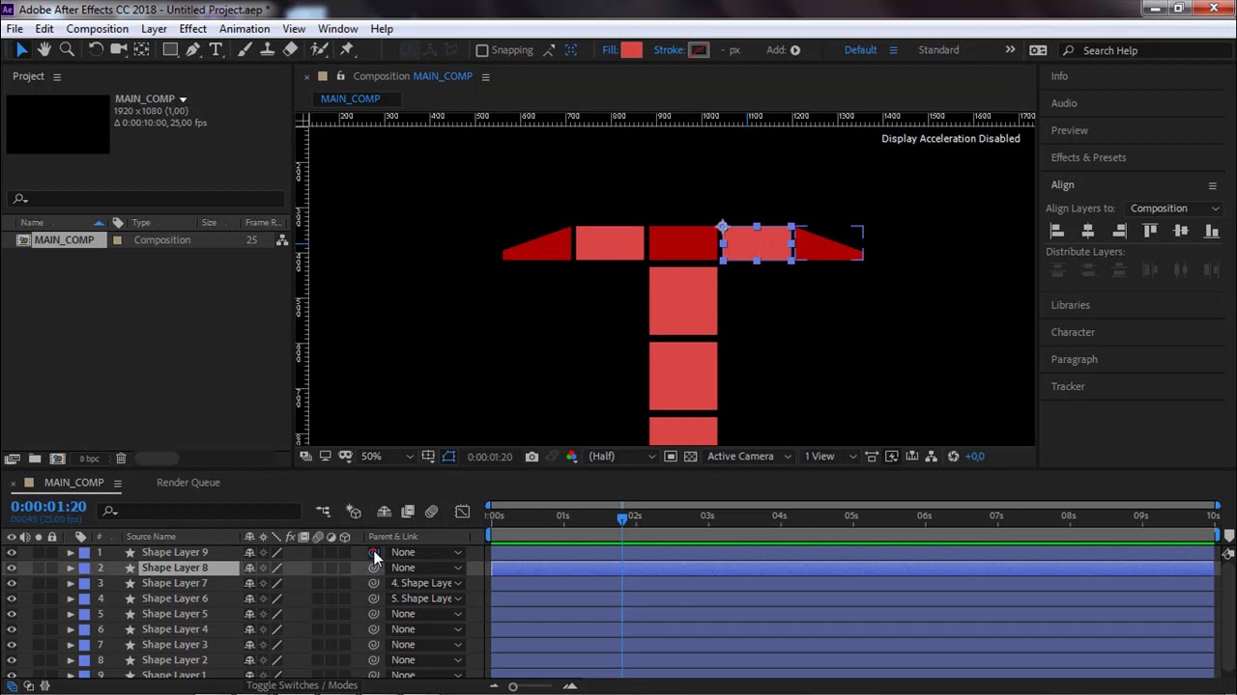Open the 50% magnification dropdown
This screenshot has width=1237, height=695.
pos(387,457)
